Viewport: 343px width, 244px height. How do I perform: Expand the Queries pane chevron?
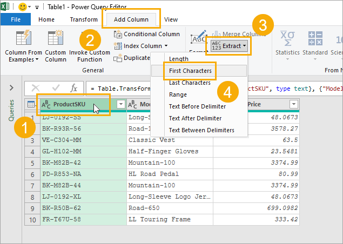pos(11,88)
